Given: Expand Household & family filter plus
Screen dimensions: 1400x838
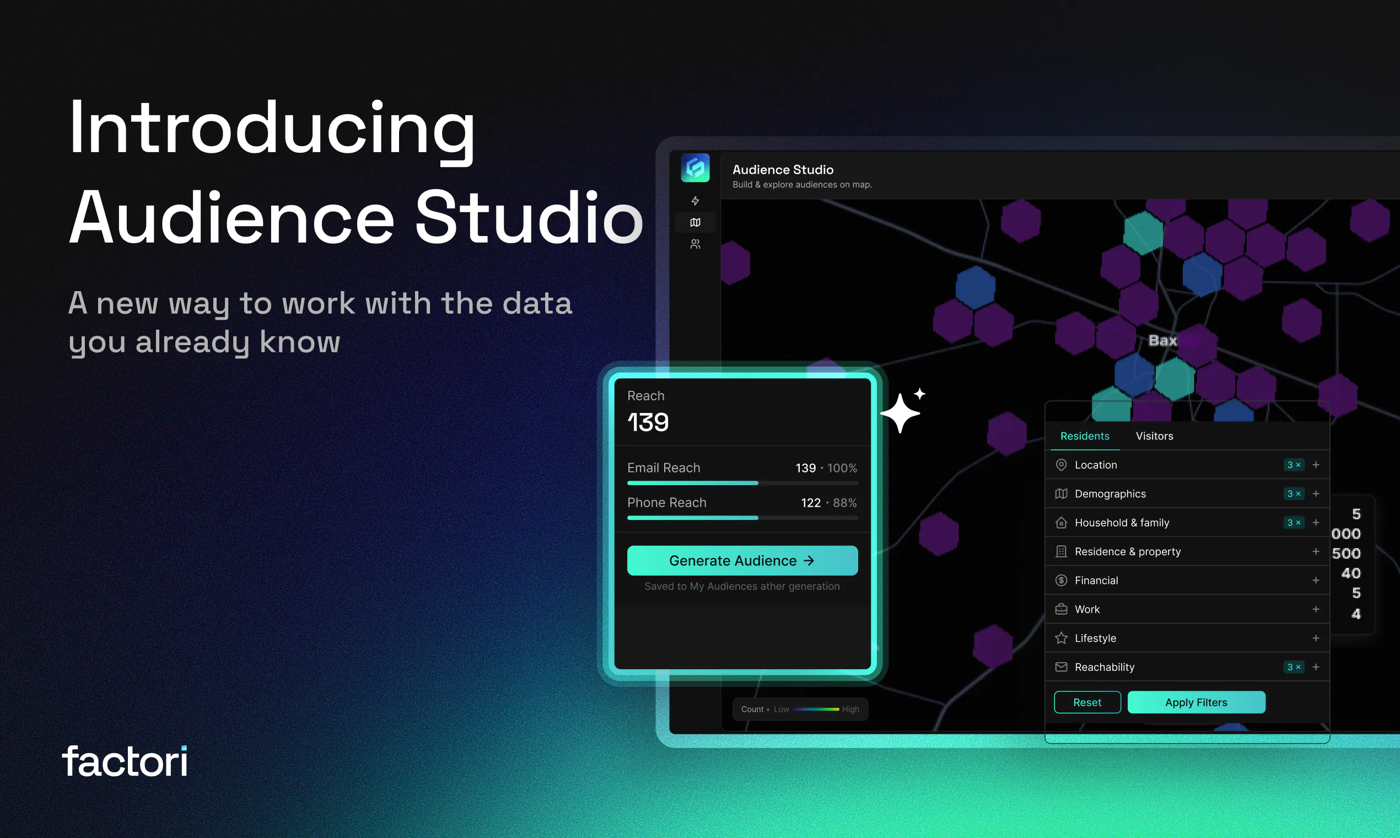Looking at the screenshot, I should [1315, 522].
